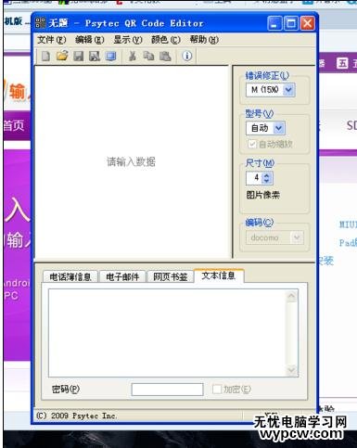This screenshot has height=448, width=357.
Task: Switch to the 网页书签 tab
Action: (x=171, y=276)
